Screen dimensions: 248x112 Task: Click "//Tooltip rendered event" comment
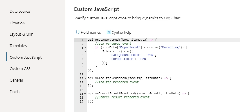click(117, 82)
